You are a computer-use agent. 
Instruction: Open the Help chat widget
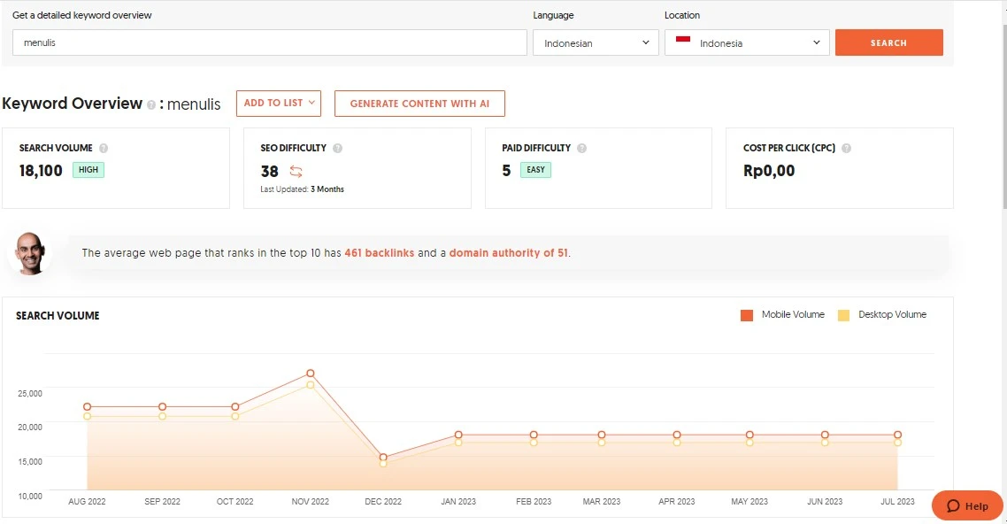pyautogui.click(x=967, y=506)
